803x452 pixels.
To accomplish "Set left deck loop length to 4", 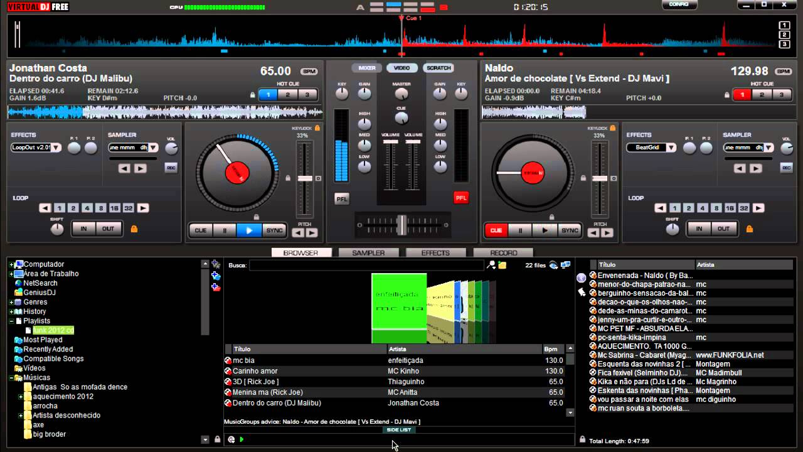I will click(87, 208).
